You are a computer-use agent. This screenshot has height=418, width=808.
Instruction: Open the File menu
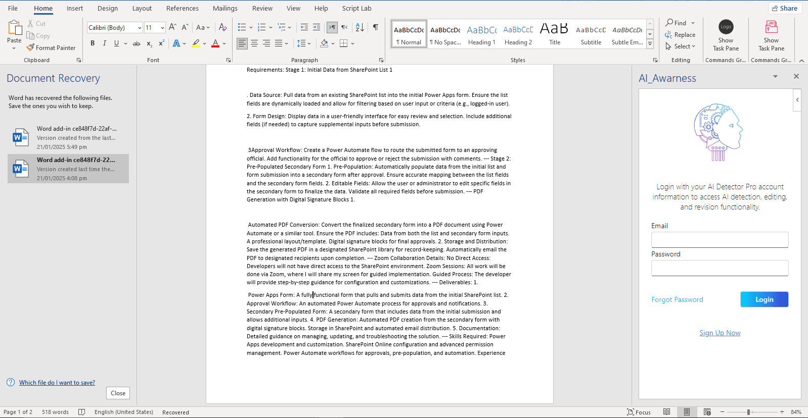[x=13, y=8]
